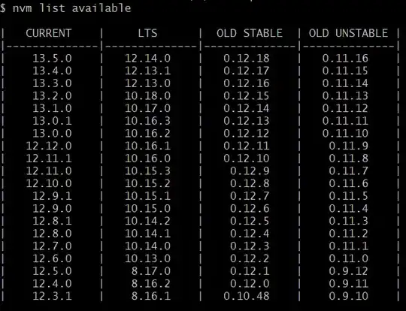Click old unstable version 0.11.0

(x=349, y=258)
